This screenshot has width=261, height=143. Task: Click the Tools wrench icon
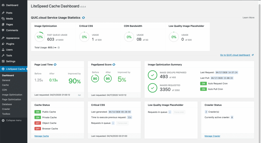[x=3, y=55]
